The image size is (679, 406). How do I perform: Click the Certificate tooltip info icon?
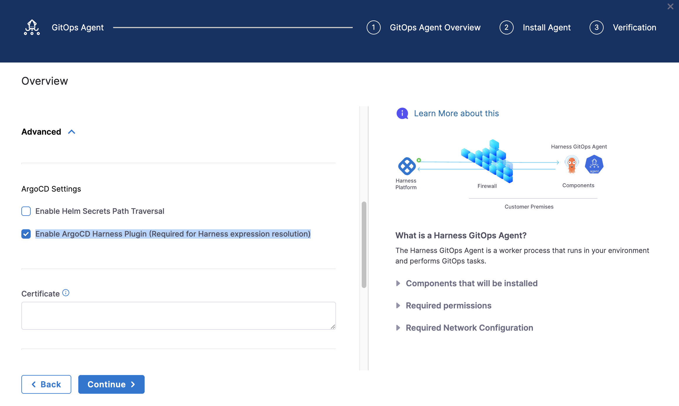tap(65, 292)
